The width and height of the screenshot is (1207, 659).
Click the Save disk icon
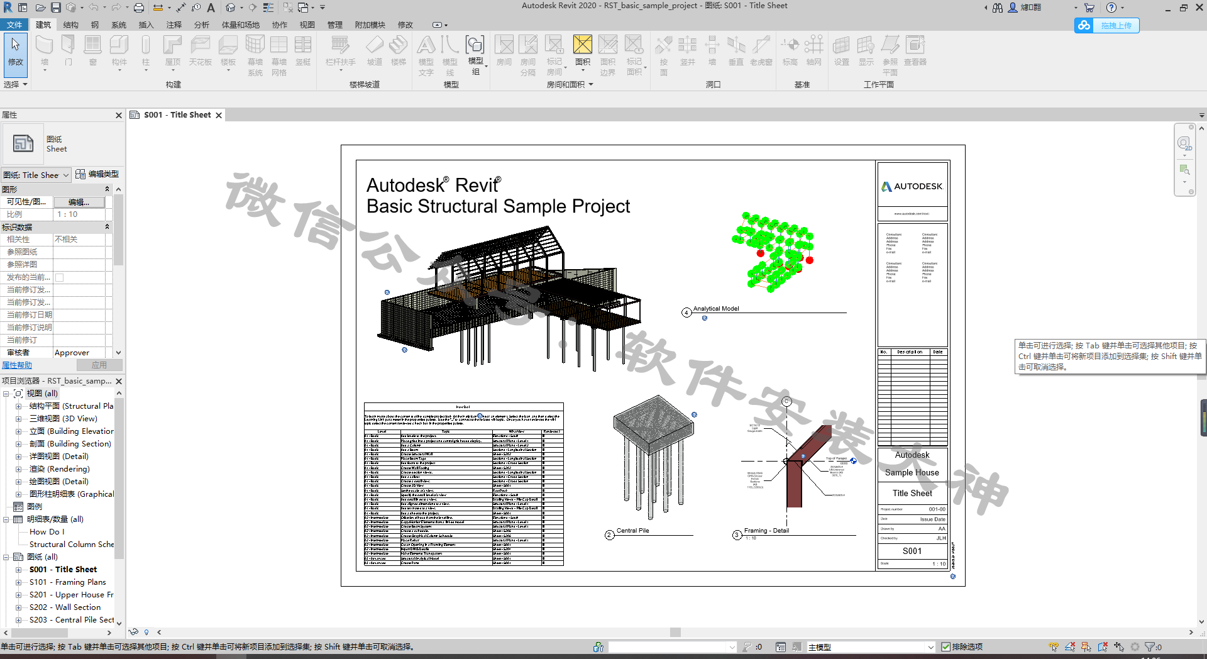tap(56, 8)
